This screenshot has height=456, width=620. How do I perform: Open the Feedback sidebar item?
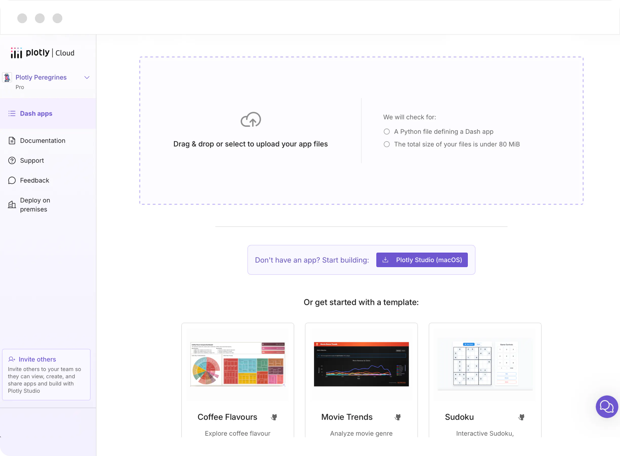[35, 180]
